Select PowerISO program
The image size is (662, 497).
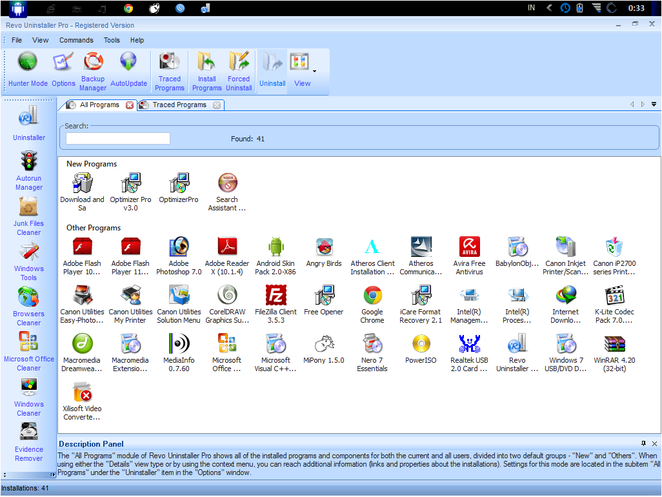click(x=421, y=349)
